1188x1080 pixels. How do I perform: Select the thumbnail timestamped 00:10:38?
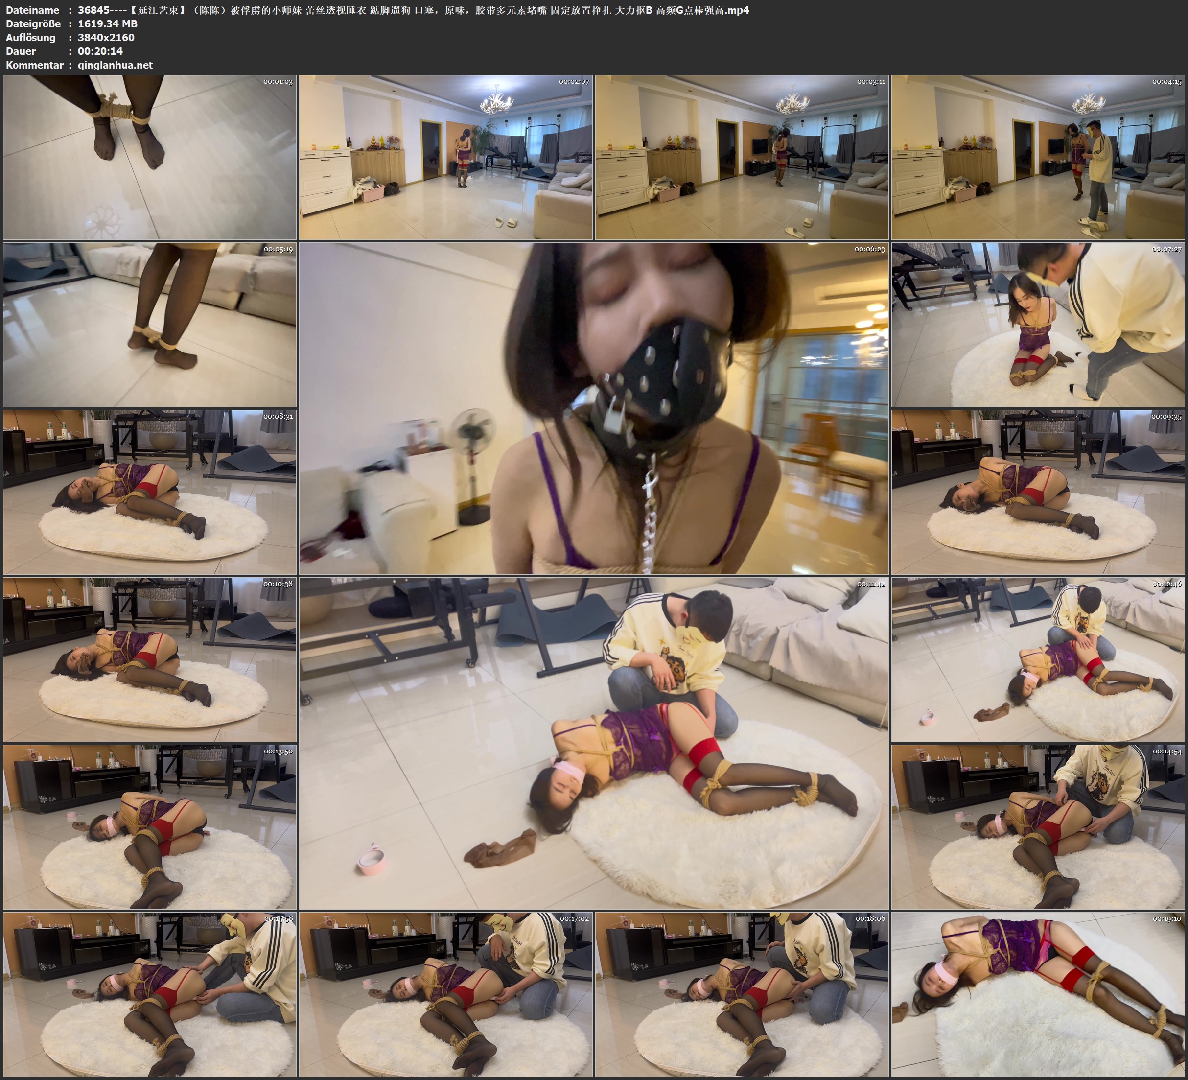point(150,659)
